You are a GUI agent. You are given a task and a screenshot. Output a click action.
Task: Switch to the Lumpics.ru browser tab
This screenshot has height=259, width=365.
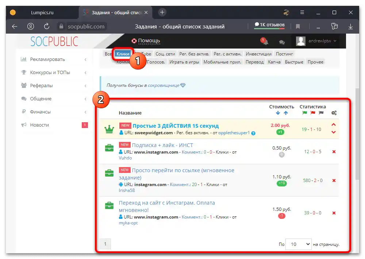[42, 12]
